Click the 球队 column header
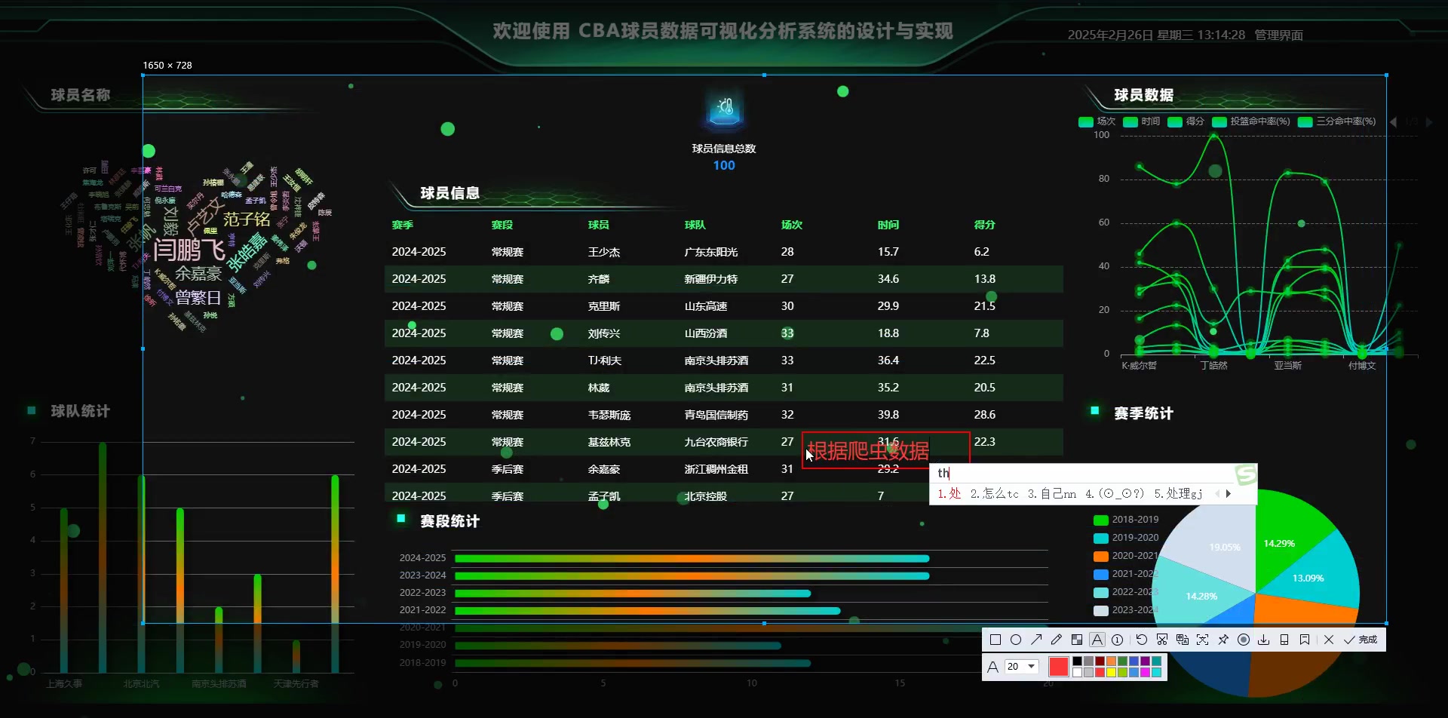The width and height of the screenshot is (1448, 718). click(695, 225)
